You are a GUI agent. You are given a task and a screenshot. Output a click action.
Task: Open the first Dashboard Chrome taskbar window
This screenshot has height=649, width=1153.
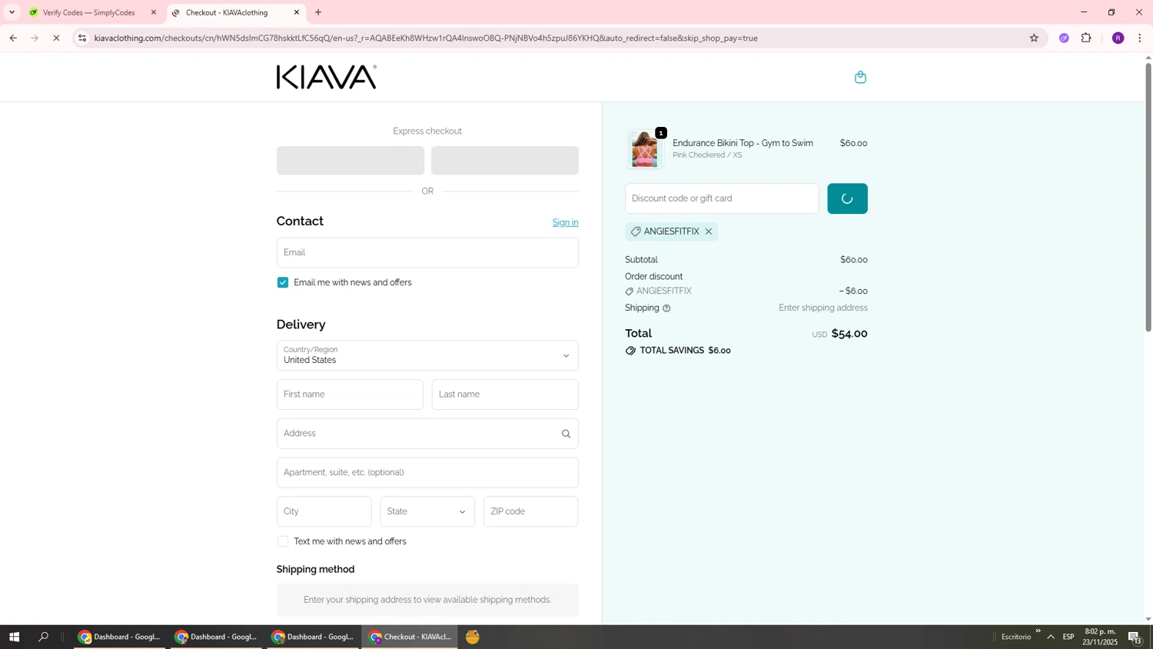[119, 637]
